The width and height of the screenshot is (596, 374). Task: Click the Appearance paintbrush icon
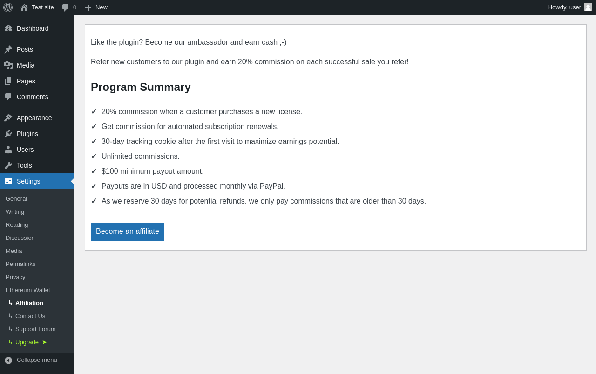[8, 118]
